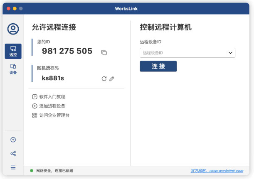The width and height of the screenshot is (254, 179).
Task: Open 软件入门教程 tutorial link
Action: pos(52,97)
